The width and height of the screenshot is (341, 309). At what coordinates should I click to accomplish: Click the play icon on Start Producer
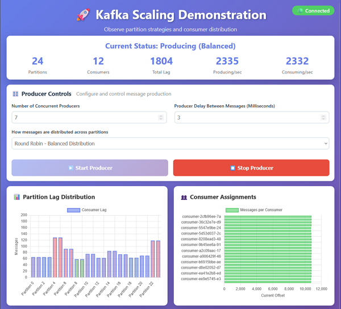click(70, 168)
